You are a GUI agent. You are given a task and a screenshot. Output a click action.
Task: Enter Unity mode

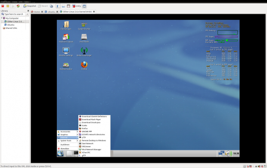[77, 6]
